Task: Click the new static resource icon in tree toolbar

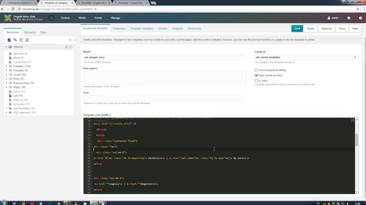Action: (27, 40)
